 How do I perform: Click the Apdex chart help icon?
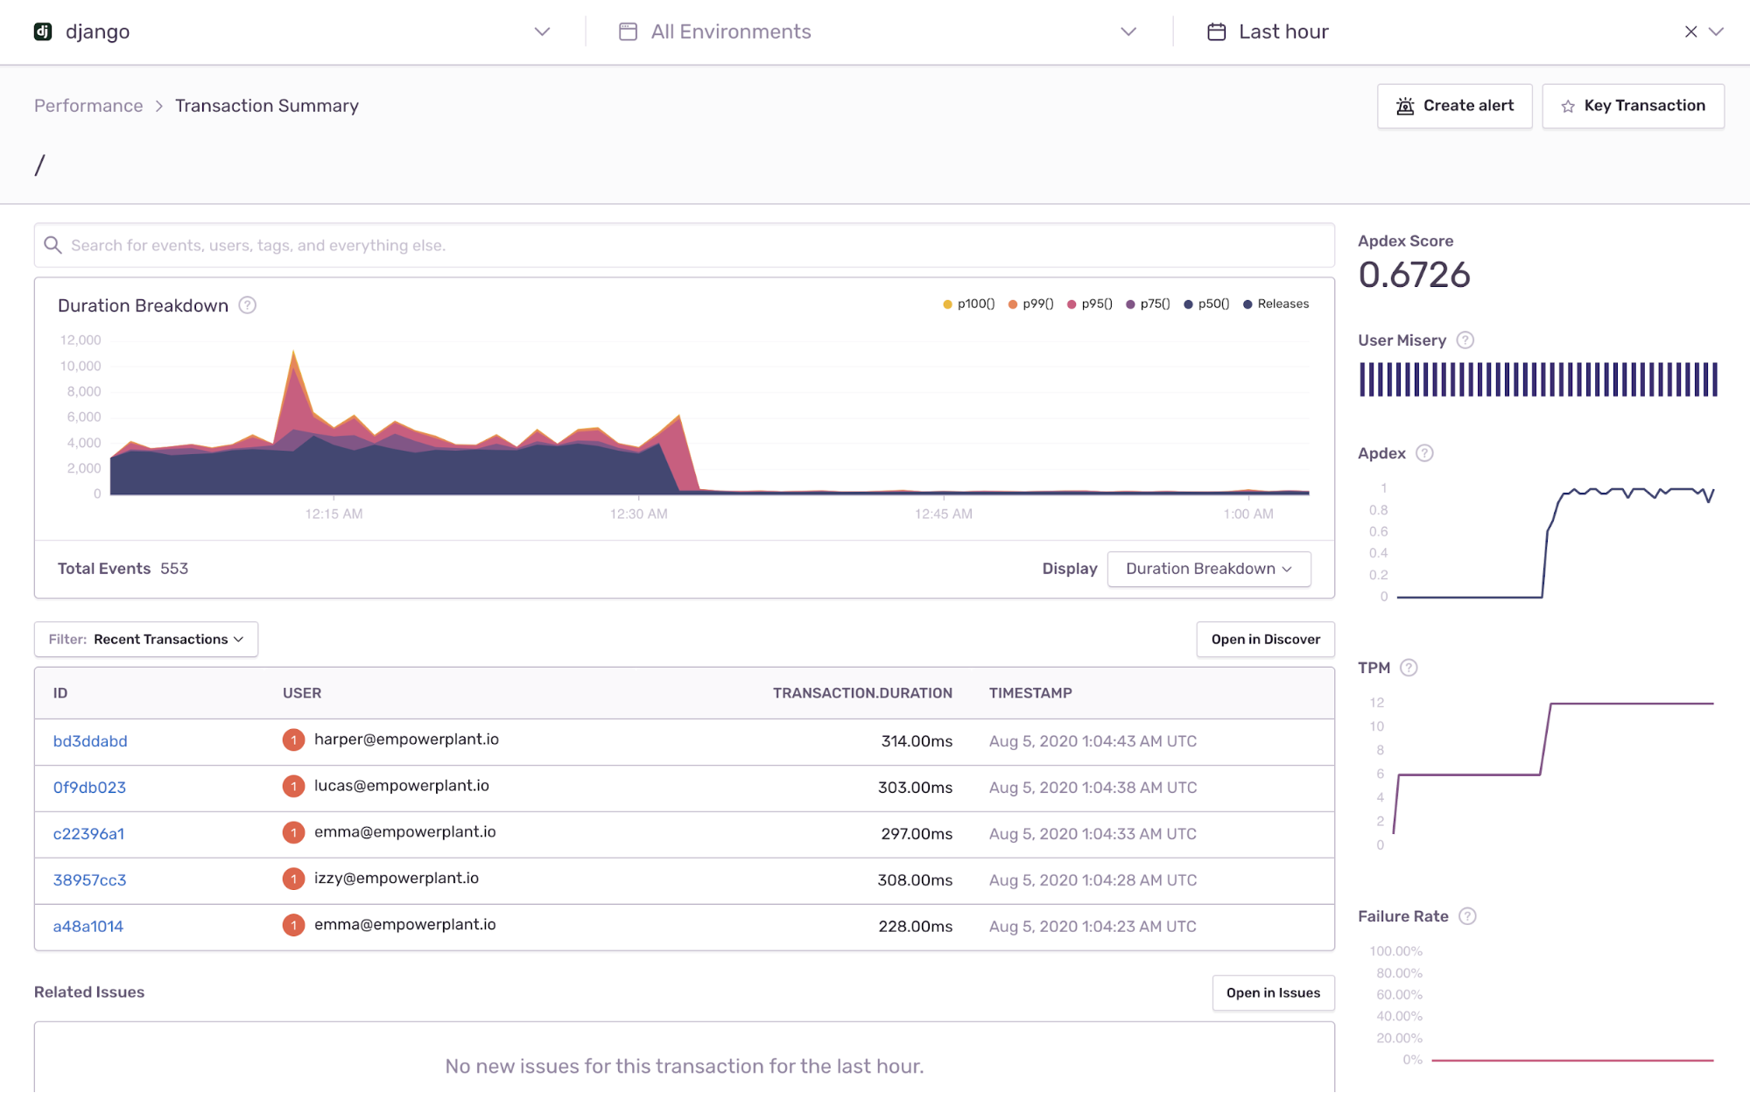point(1424,453)
